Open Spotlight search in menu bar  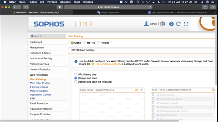pyautogui.click(x=202, y=2)
